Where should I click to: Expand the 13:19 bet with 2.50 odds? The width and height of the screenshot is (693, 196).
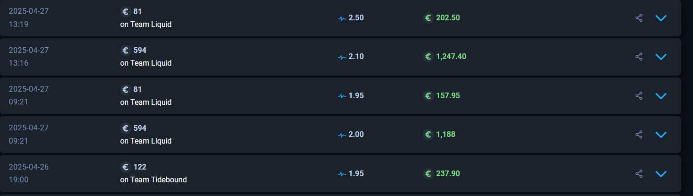[x=661, y=18]
